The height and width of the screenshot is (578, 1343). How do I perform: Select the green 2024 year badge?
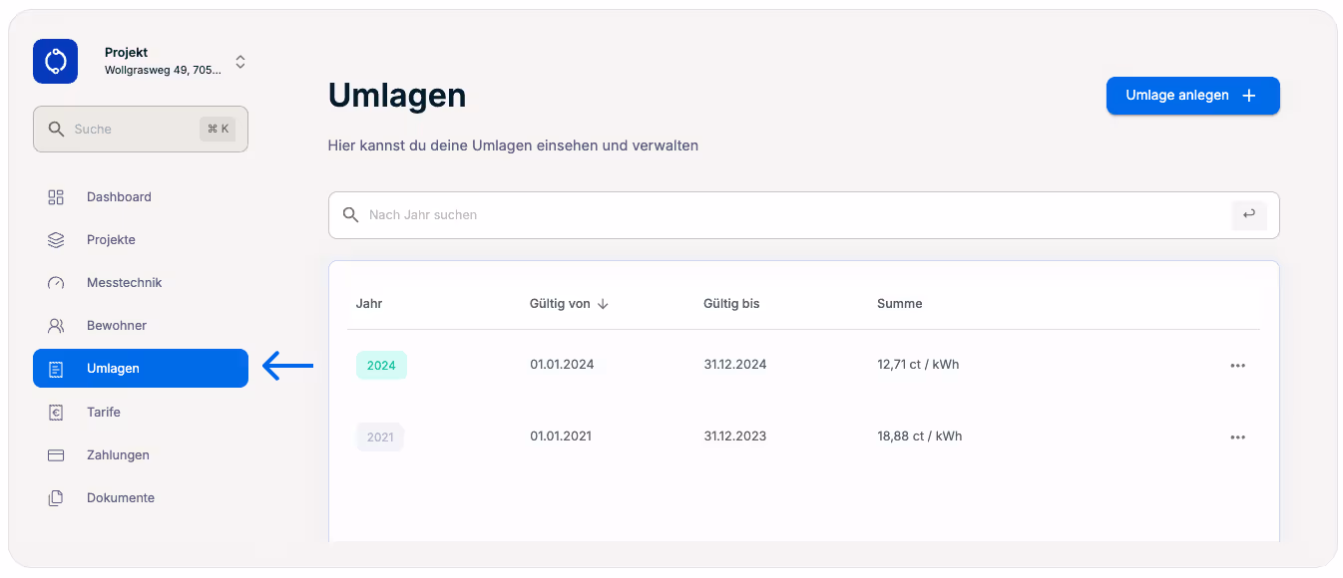point(381,366)
